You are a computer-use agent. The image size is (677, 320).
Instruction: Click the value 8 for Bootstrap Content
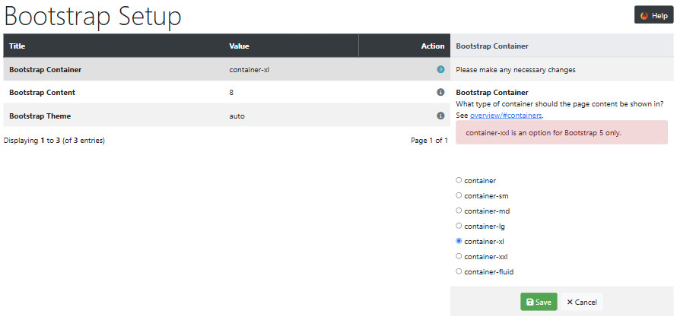pos(231,92)
